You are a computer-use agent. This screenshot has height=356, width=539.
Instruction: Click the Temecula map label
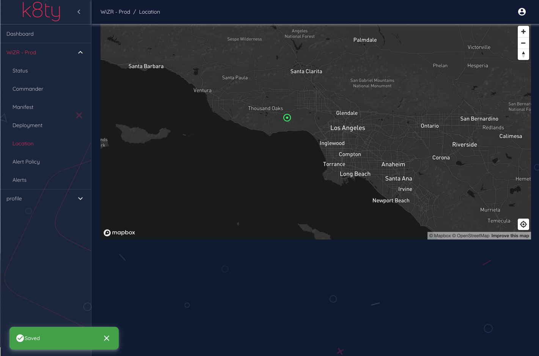point(499,221)
